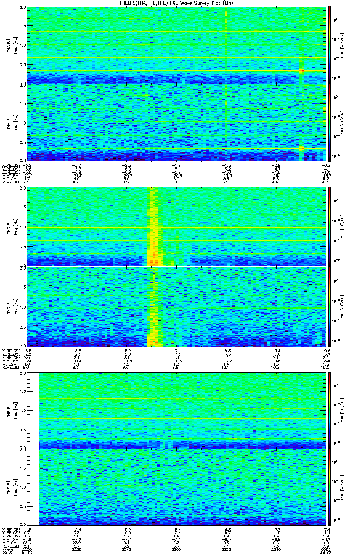Click the 2013 year label
Image resolution: width=348 pixels, height=556 pixels.
click(x=7, y=553)
